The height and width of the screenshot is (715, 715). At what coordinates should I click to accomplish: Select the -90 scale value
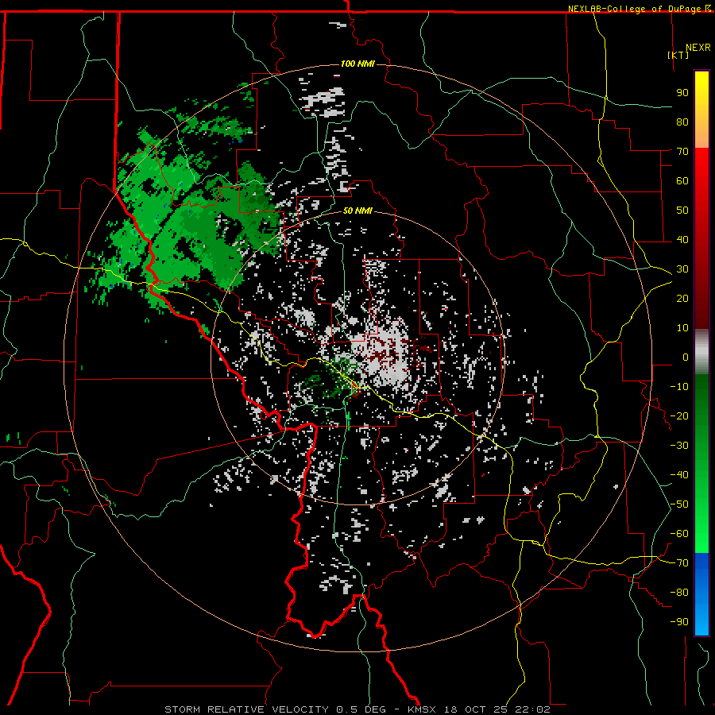point(679,622)
